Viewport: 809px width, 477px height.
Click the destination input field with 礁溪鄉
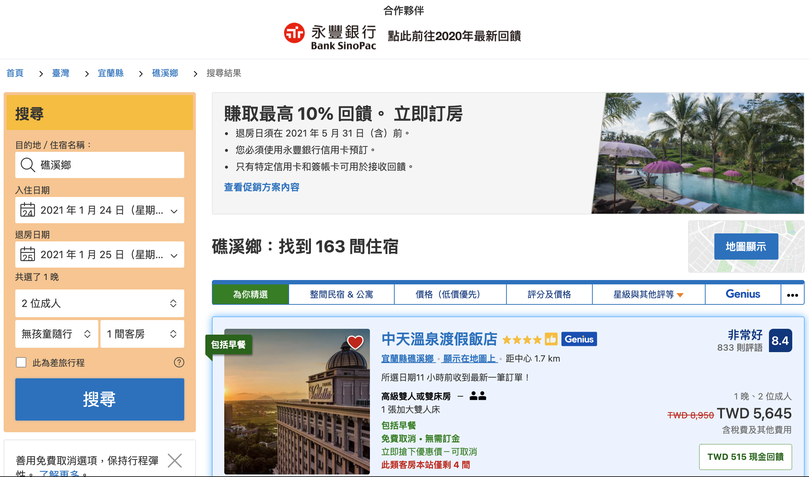[x=100, y=165]
